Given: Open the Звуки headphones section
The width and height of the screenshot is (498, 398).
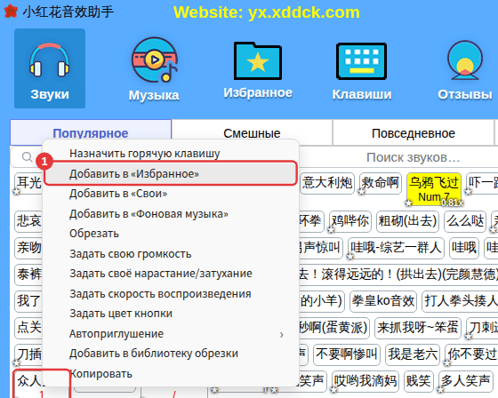Looking at the screenshot, I should [50, 68].
